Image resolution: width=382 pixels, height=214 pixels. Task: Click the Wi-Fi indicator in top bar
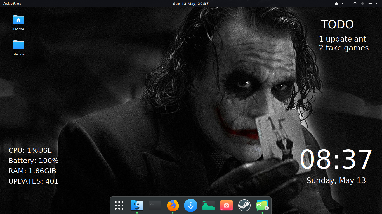coord(355,3)
